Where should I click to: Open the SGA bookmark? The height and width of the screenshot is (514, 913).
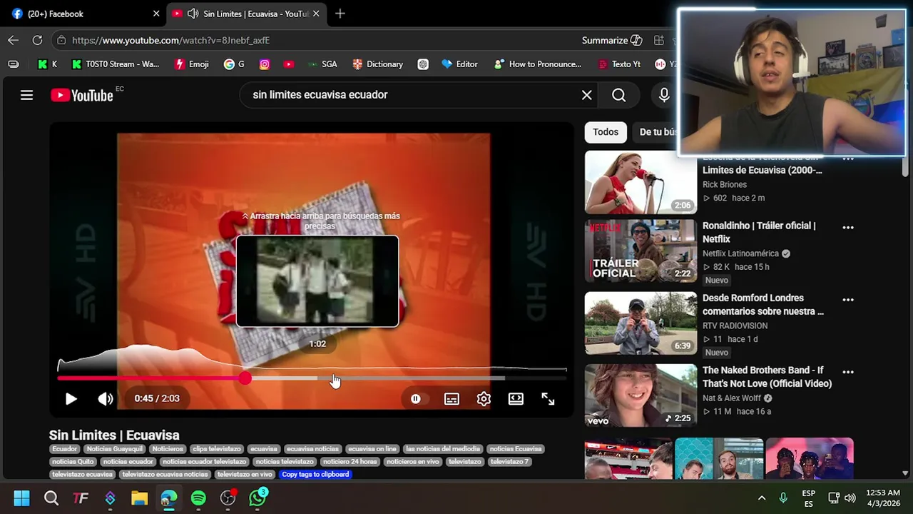pyautogui.click(x=322, y=64)
